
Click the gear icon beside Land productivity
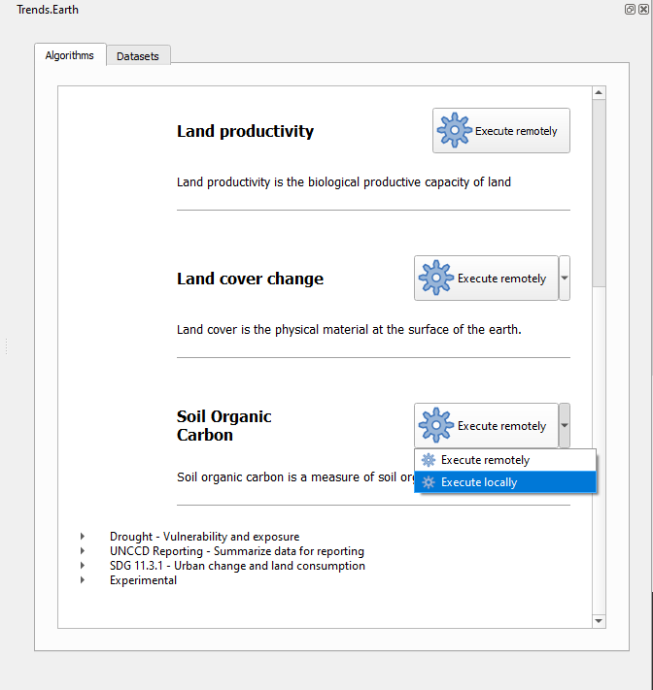454,130
